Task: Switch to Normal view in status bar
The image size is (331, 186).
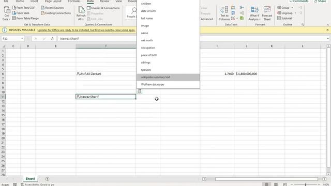Action: point(266,184)
